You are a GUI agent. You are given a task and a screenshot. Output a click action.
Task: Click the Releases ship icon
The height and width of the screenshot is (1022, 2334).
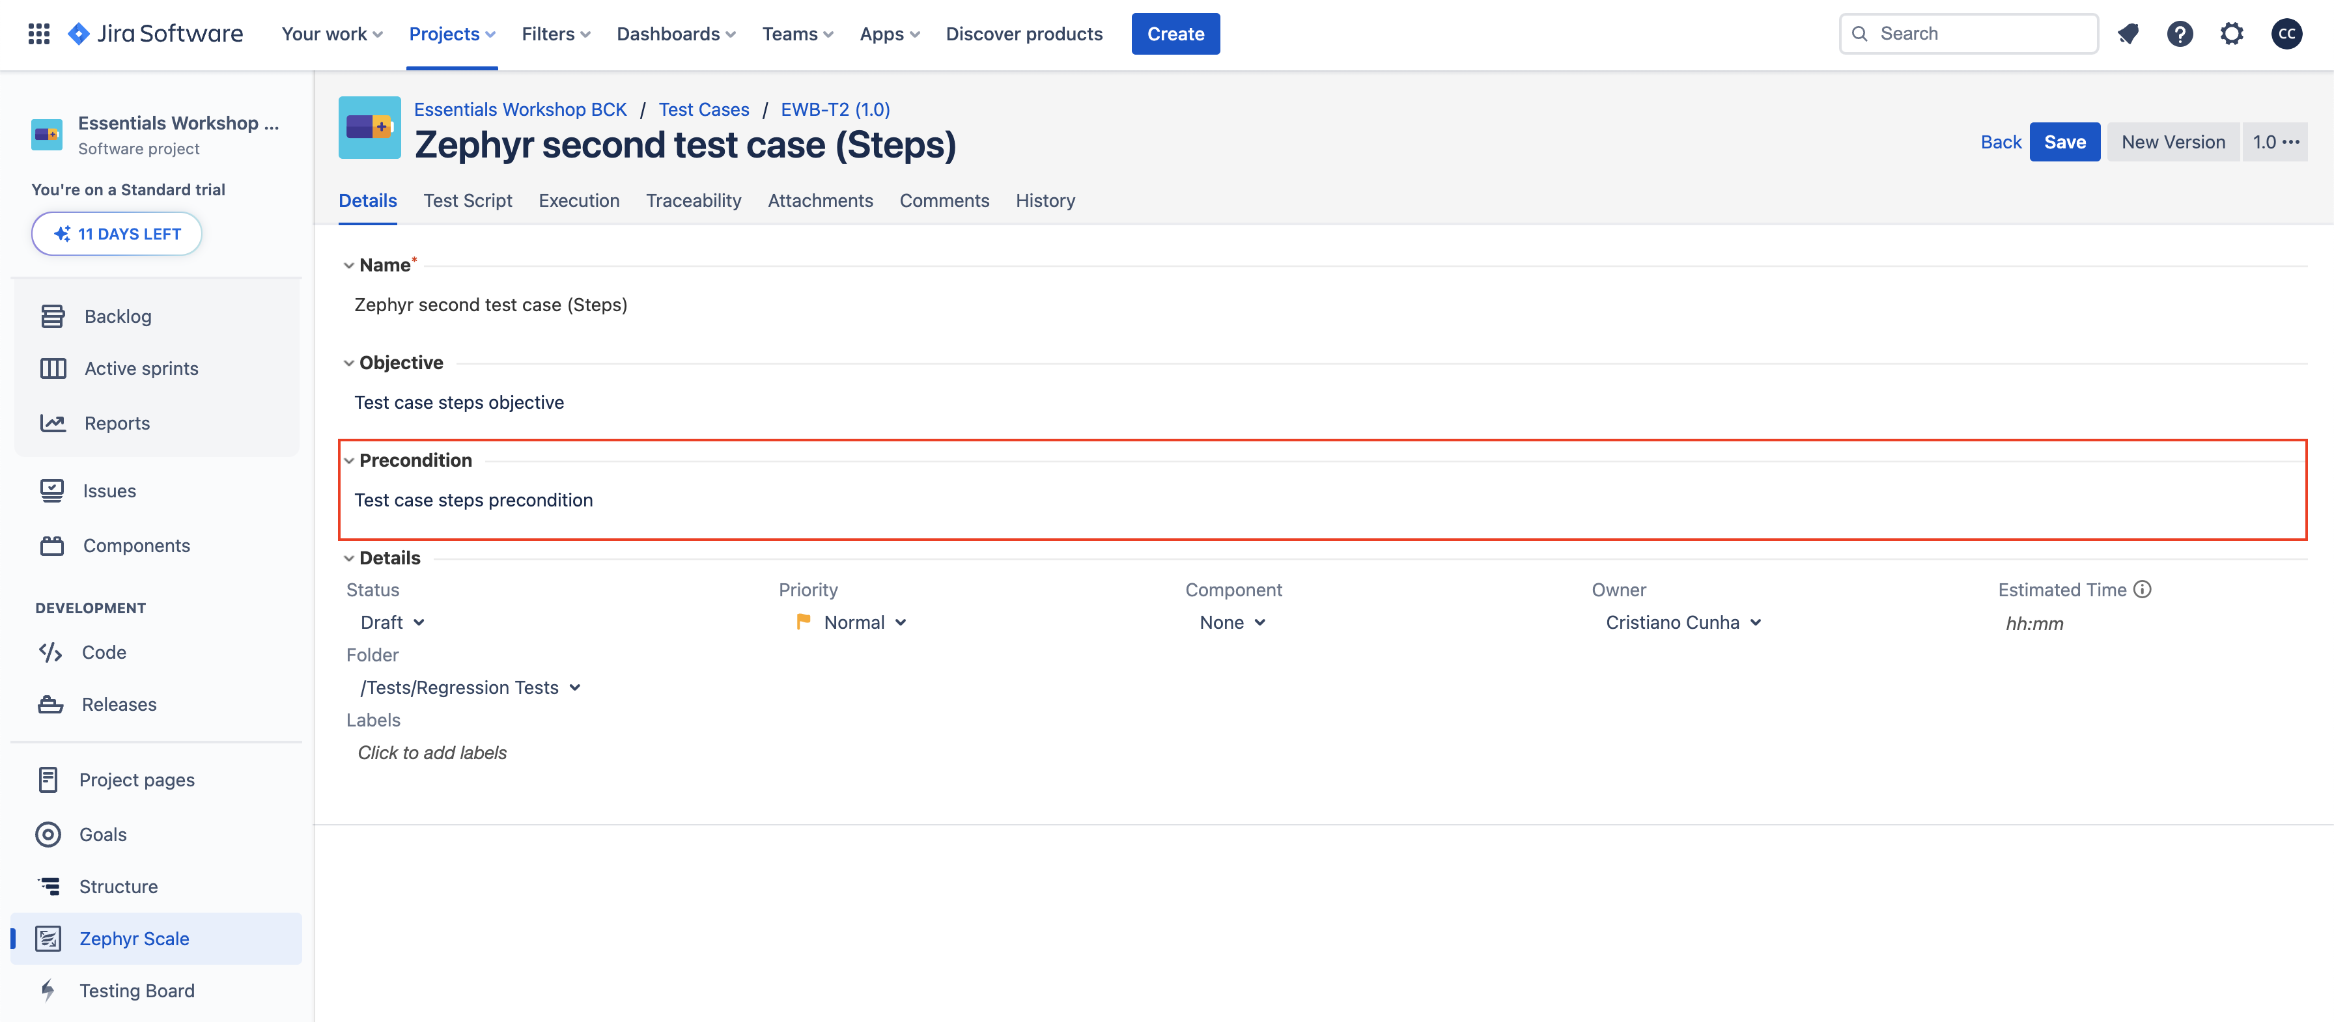click(x=50, y=705)
